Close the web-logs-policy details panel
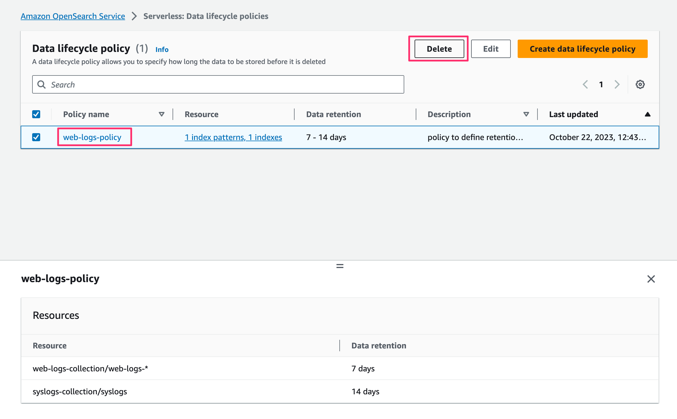677x419 pixels. (x=651, y=279)
